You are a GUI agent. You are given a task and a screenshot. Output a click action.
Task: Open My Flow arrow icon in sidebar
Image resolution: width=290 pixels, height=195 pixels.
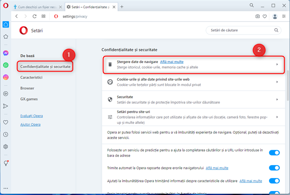point(5,106)
